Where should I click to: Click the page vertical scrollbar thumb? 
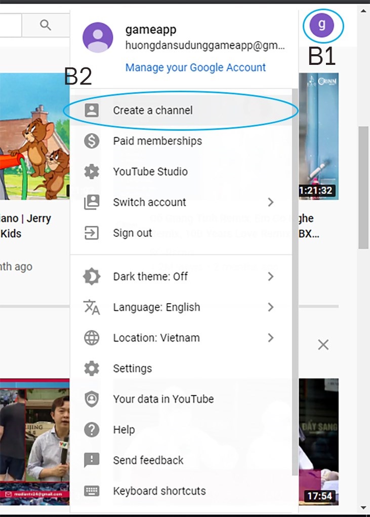(x=363, y=187)
